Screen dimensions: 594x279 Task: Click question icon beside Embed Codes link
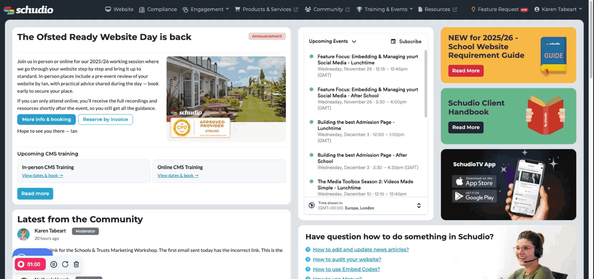(x=308, y=269)
